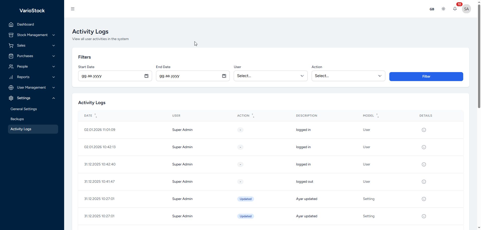Toggle the light/dark theme sun icon
Viewport: 481px width, 230px height.
click(x=443, y=9)
